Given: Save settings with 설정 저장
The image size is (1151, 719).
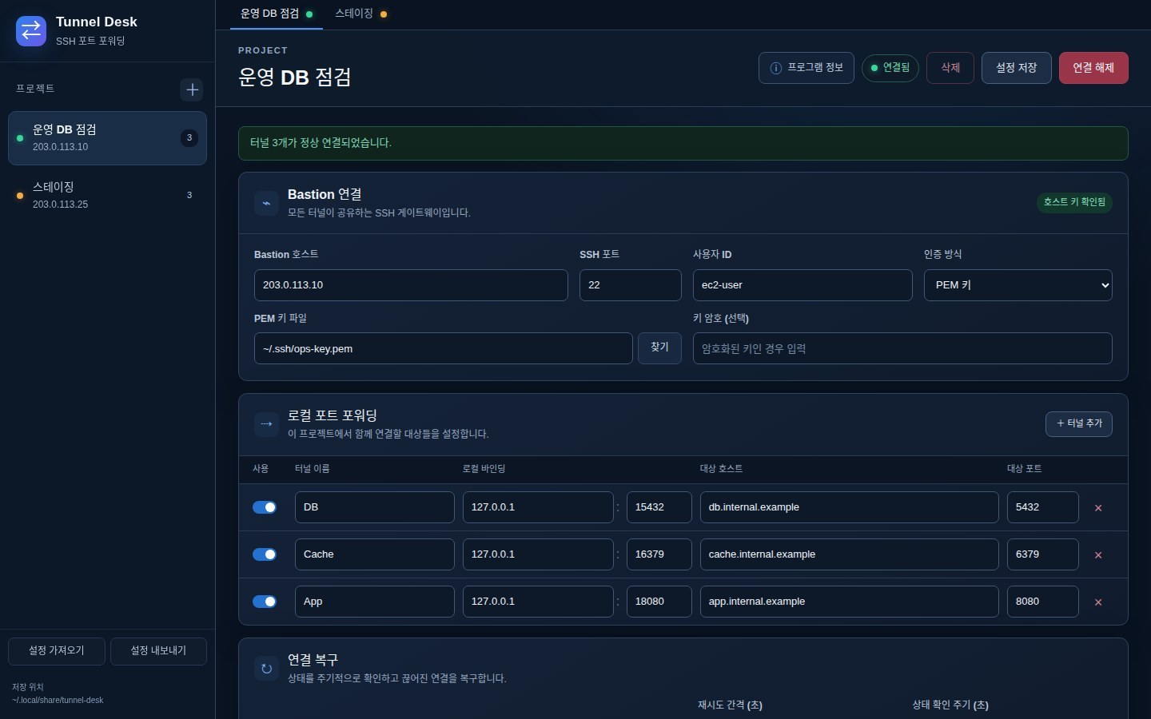Looking at the screenshot, I should (1017, 68).
